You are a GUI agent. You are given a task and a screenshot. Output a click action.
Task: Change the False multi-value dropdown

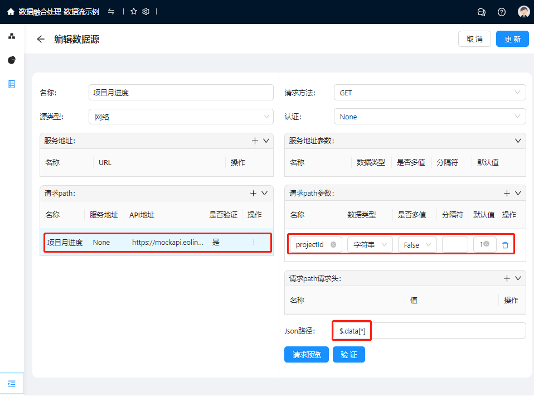(417, 245)
